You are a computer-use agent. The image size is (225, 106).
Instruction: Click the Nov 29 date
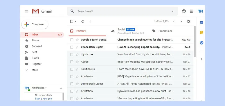(x=187, y=54)
